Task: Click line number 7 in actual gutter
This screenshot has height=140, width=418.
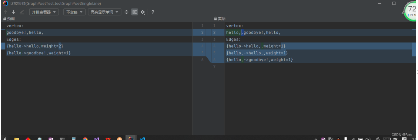Action: pyautogui.click(x=214, y=66)
